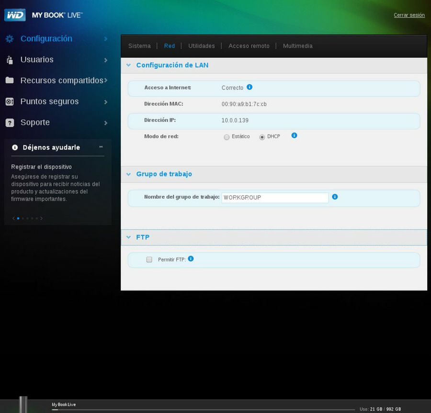Click the workgroup name input field
Image resolution: width=431 pixels, height=413 pixels.
click(274, 198)
